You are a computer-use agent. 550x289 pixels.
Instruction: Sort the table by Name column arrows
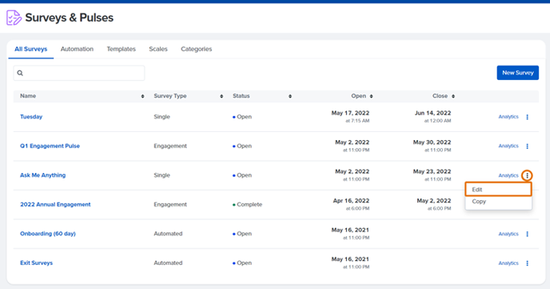pyautogui.click(x=143, y=96)
